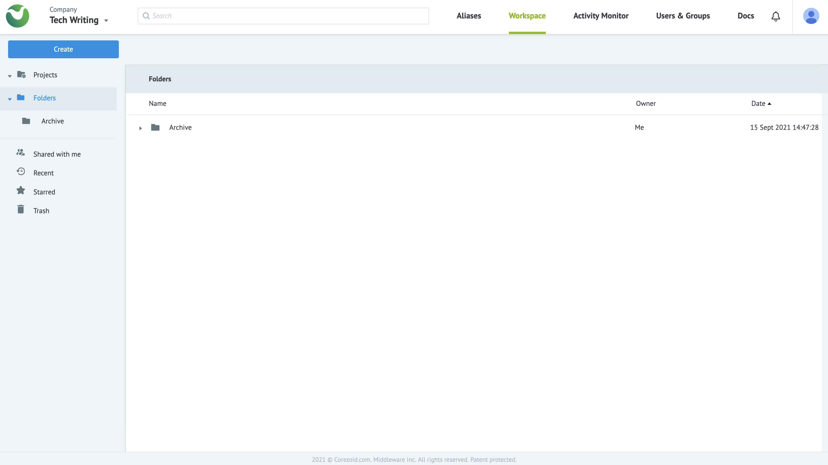
Task: Expand the Archive row disclosure triangle
Action: pyautogui.click(x=141, y=128)
